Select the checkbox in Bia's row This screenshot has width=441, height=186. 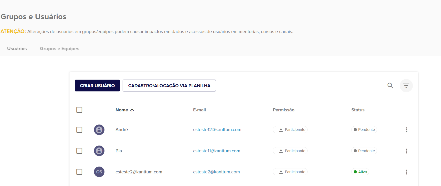[79, 151]
